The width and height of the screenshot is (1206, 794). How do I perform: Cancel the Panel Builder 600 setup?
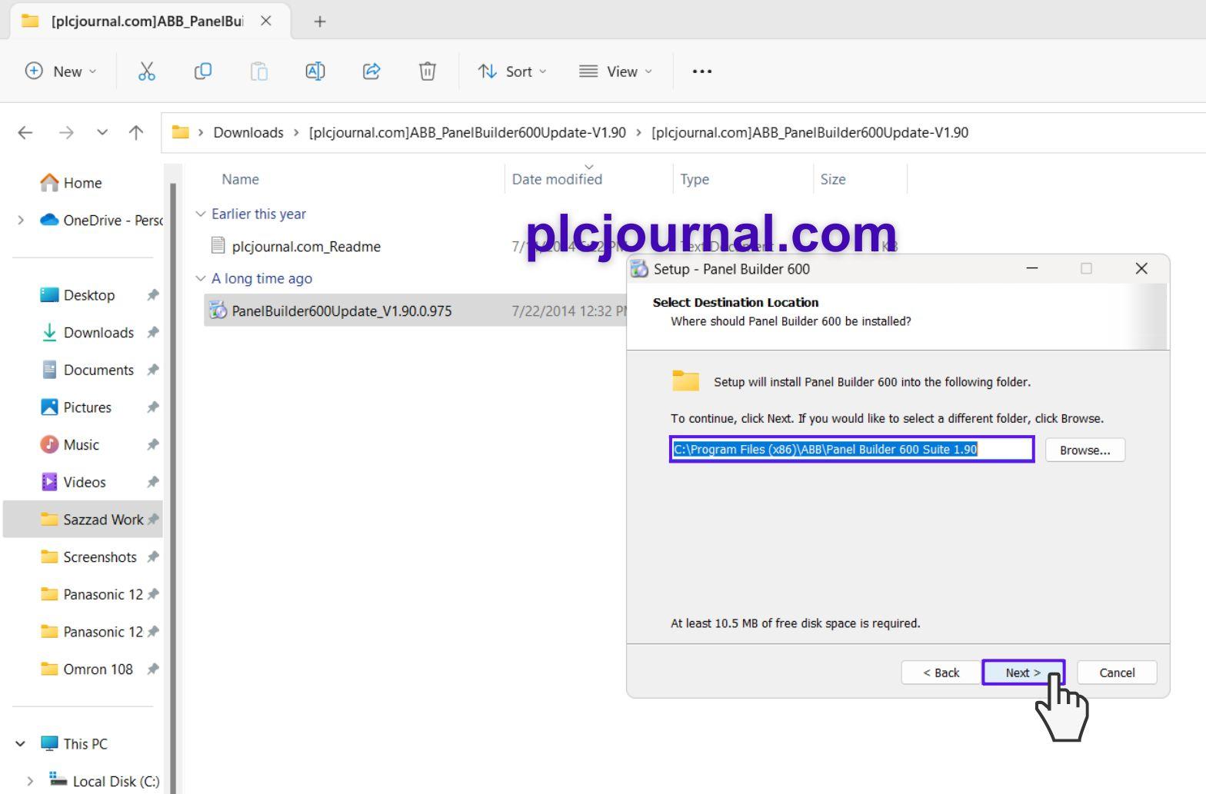(1117, 673)
